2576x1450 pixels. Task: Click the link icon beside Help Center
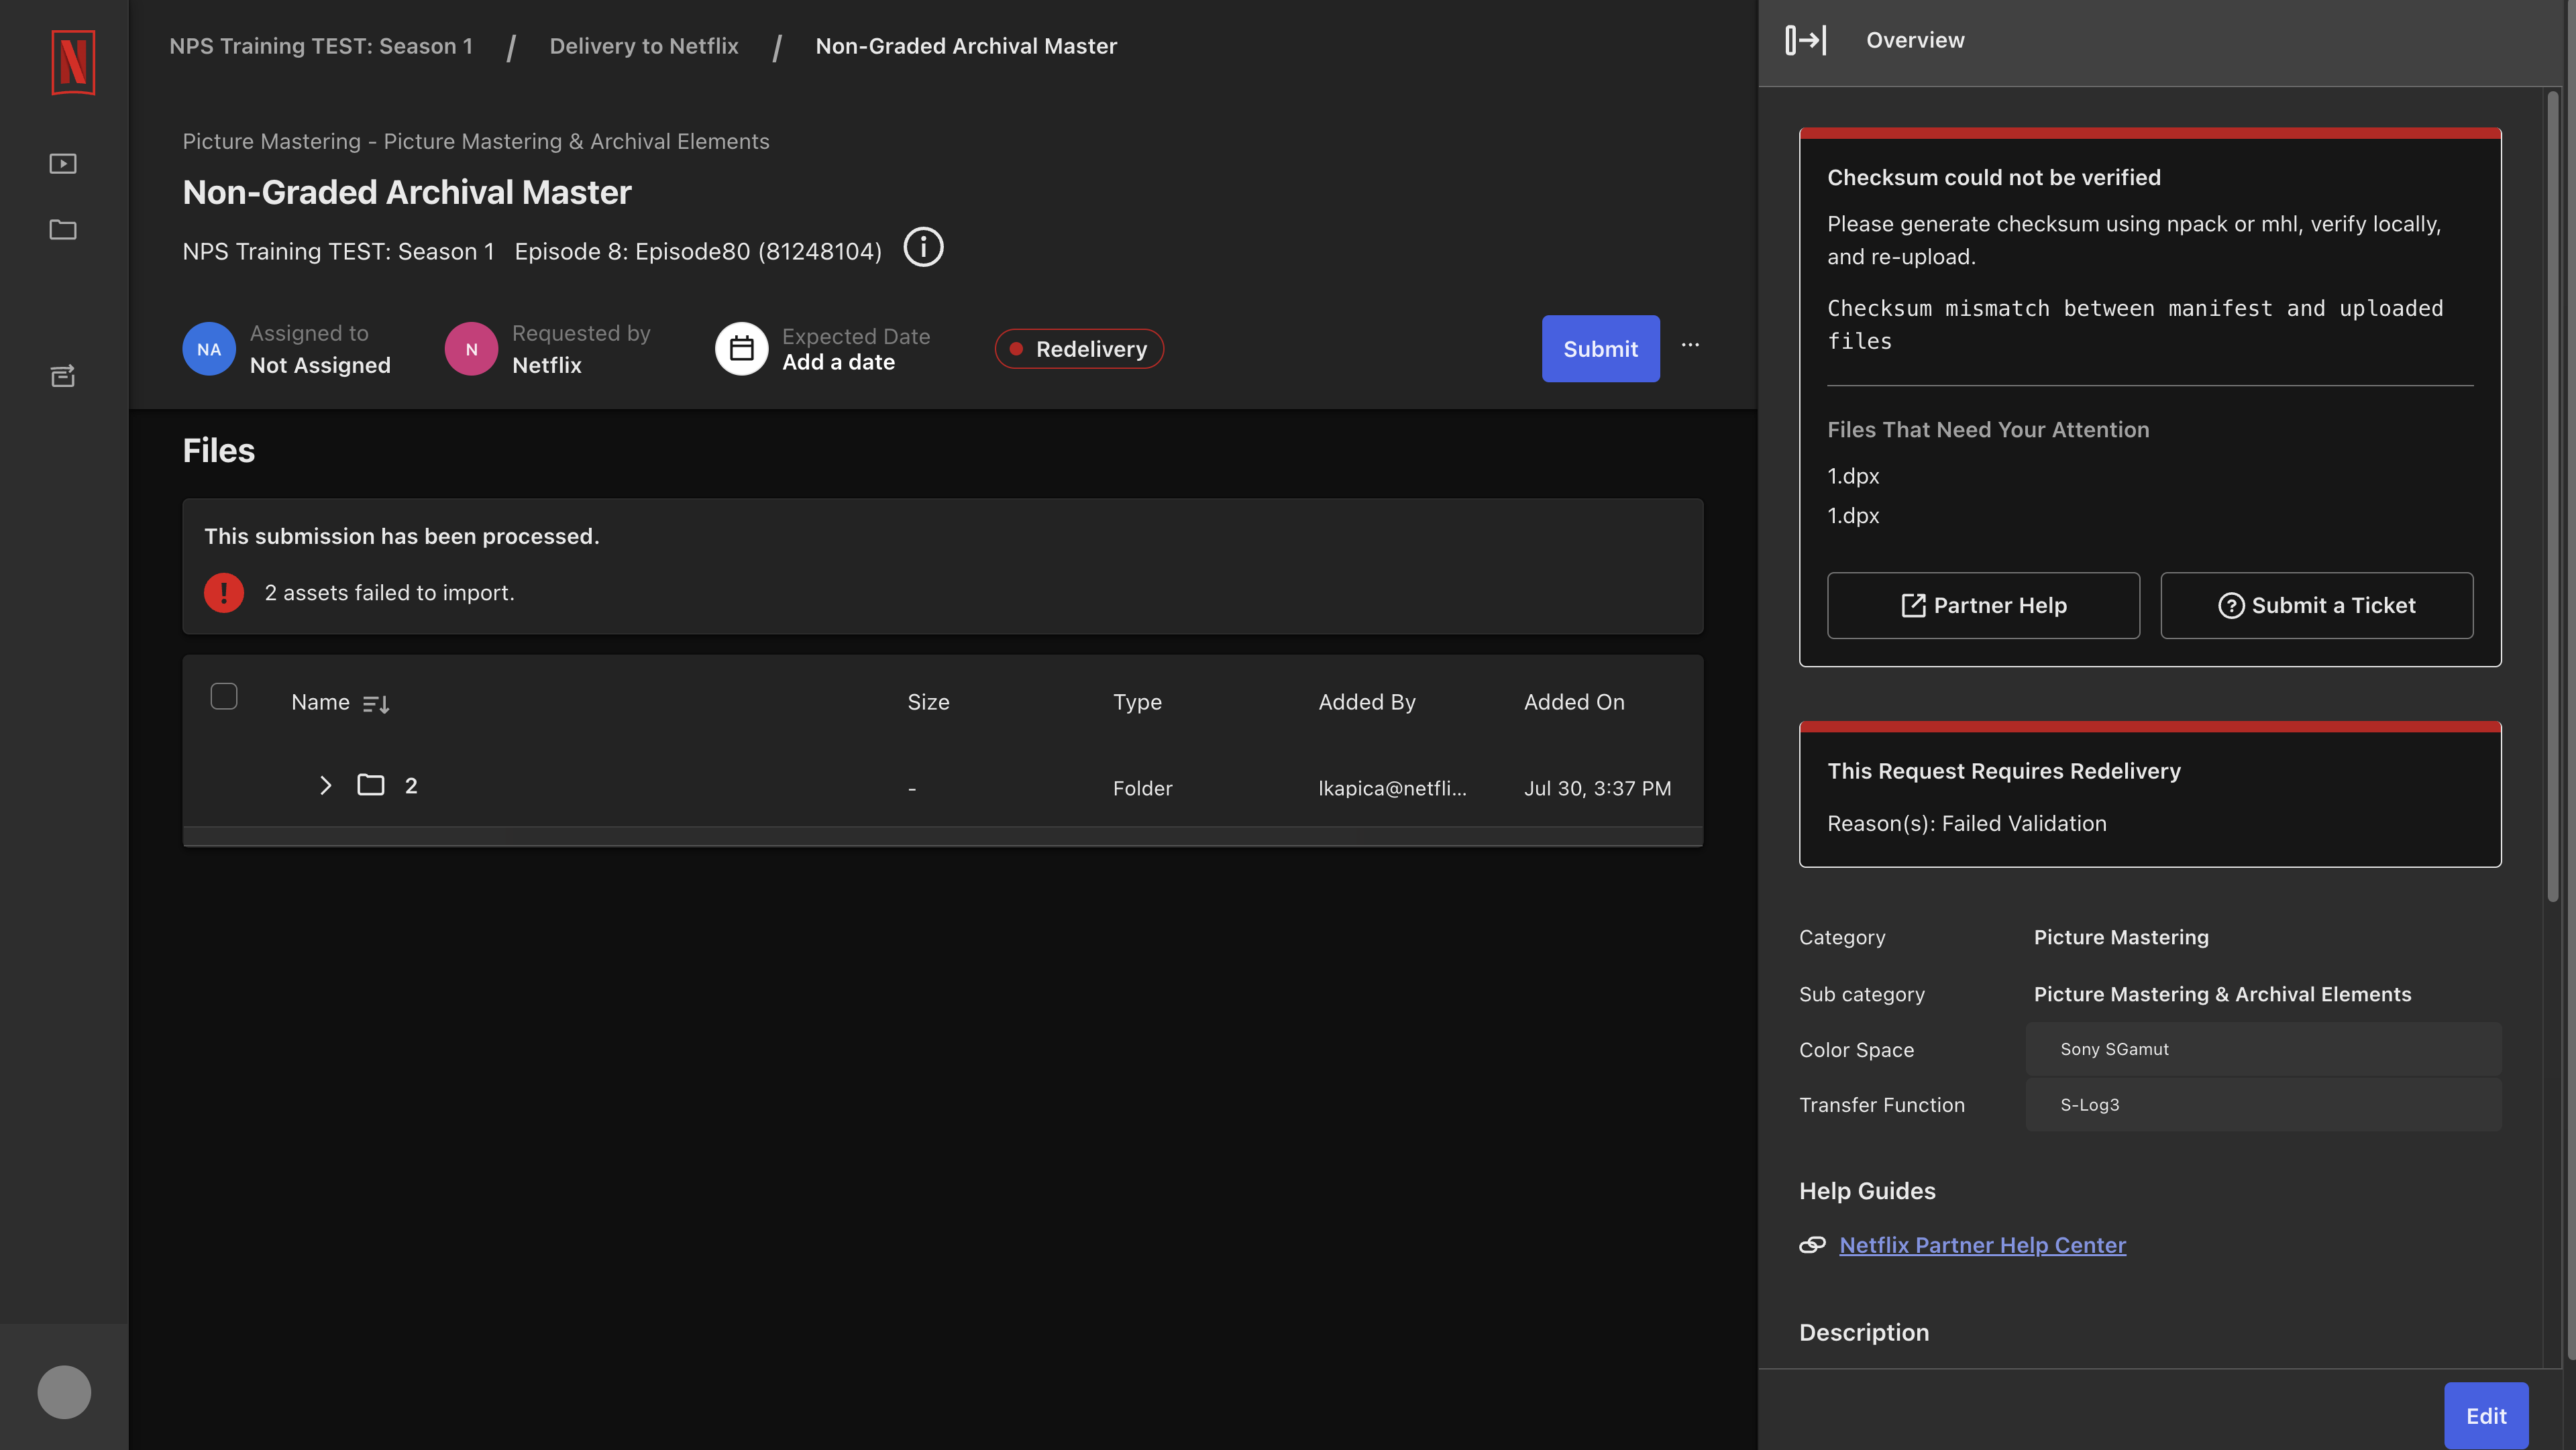pos(1812,1245)
